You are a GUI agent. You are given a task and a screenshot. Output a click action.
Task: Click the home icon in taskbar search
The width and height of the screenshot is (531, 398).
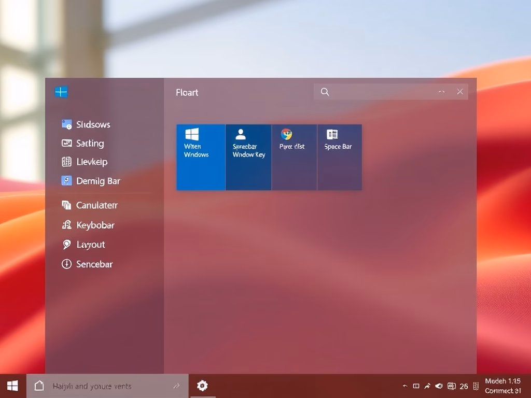pos(39,386)
